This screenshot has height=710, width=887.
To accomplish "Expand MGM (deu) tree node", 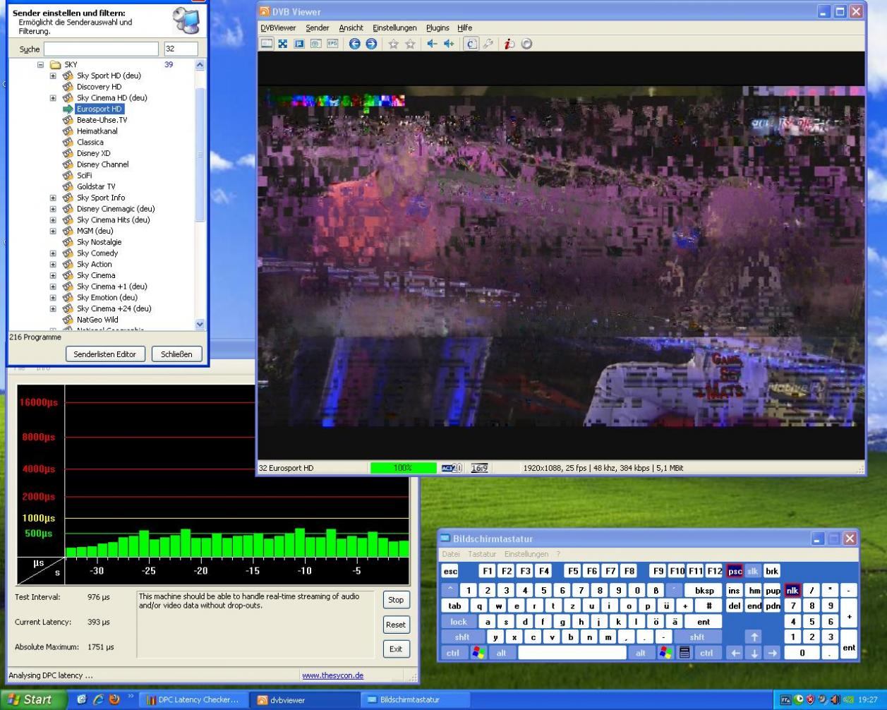I will click(x=53, y=231).
